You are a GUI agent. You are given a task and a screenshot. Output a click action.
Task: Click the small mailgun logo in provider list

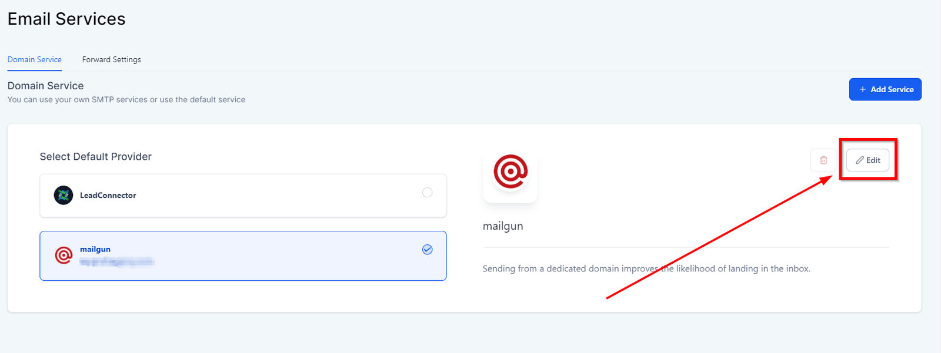point(64,255)
